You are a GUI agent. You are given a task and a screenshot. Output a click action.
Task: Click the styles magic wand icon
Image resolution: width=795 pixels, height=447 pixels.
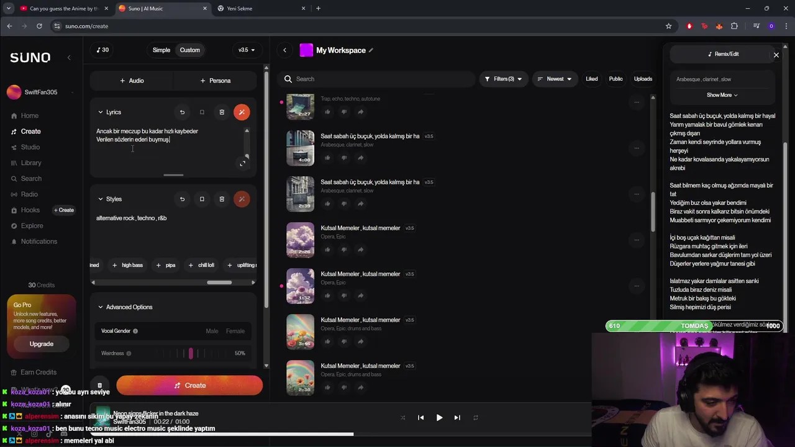click(242, 199)
